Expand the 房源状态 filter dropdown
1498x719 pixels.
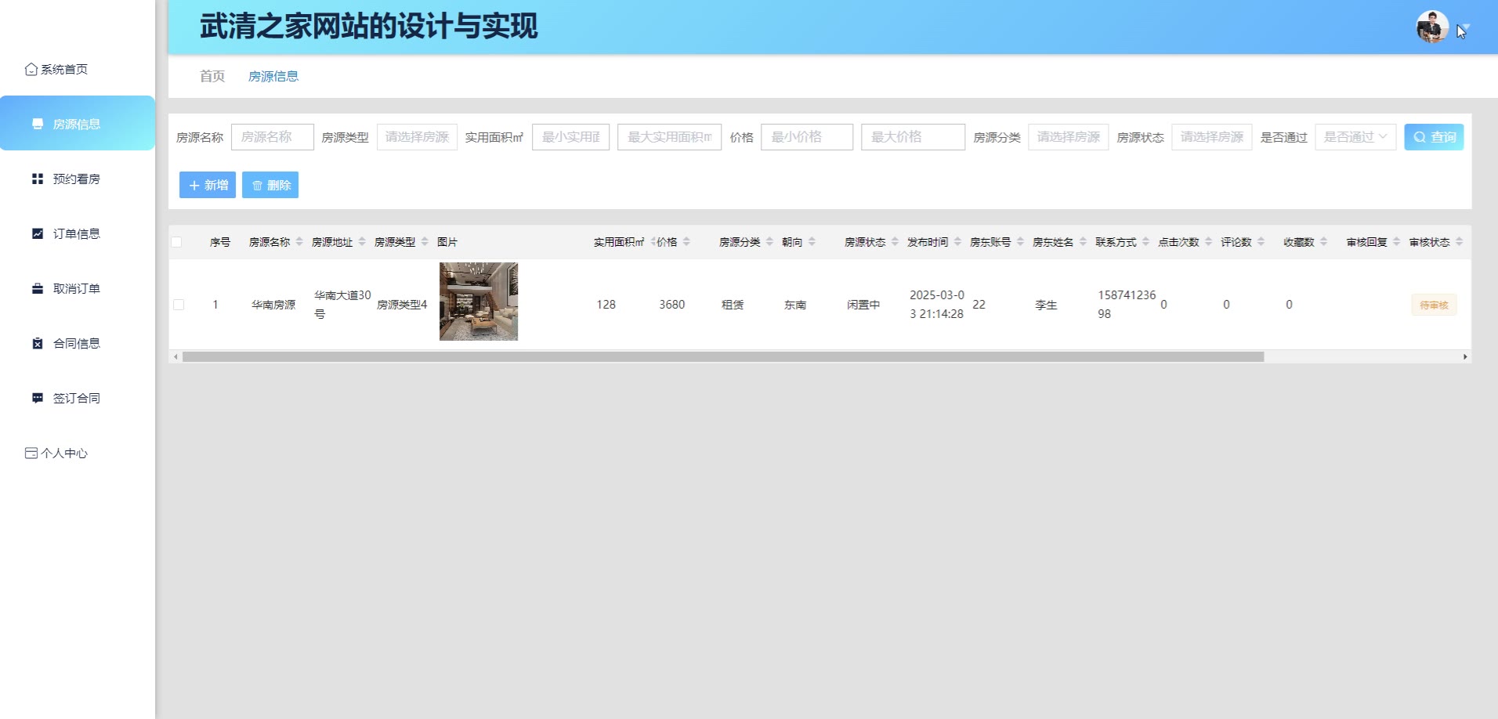[x=1211, y=137]
